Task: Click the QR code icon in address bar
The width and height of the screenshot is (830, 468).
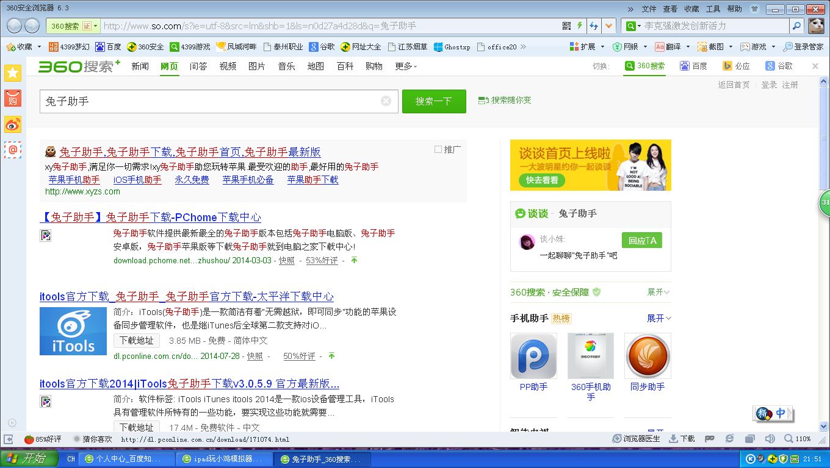Action: [x=566, y=26]
